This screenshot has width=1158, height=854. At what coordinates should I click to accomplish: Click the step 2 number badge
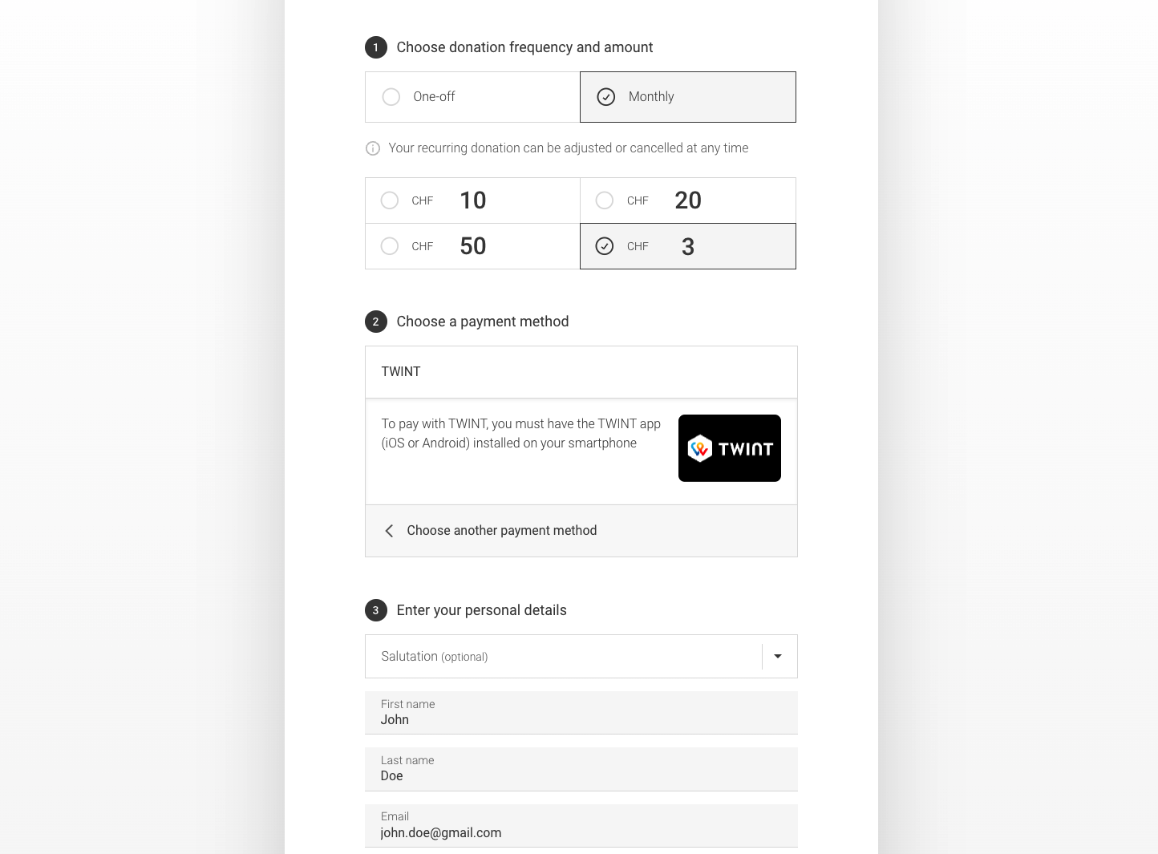(x=376, y=322)
